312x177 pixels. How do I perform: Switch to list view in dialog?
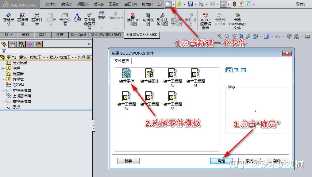[x=236, y=70]
